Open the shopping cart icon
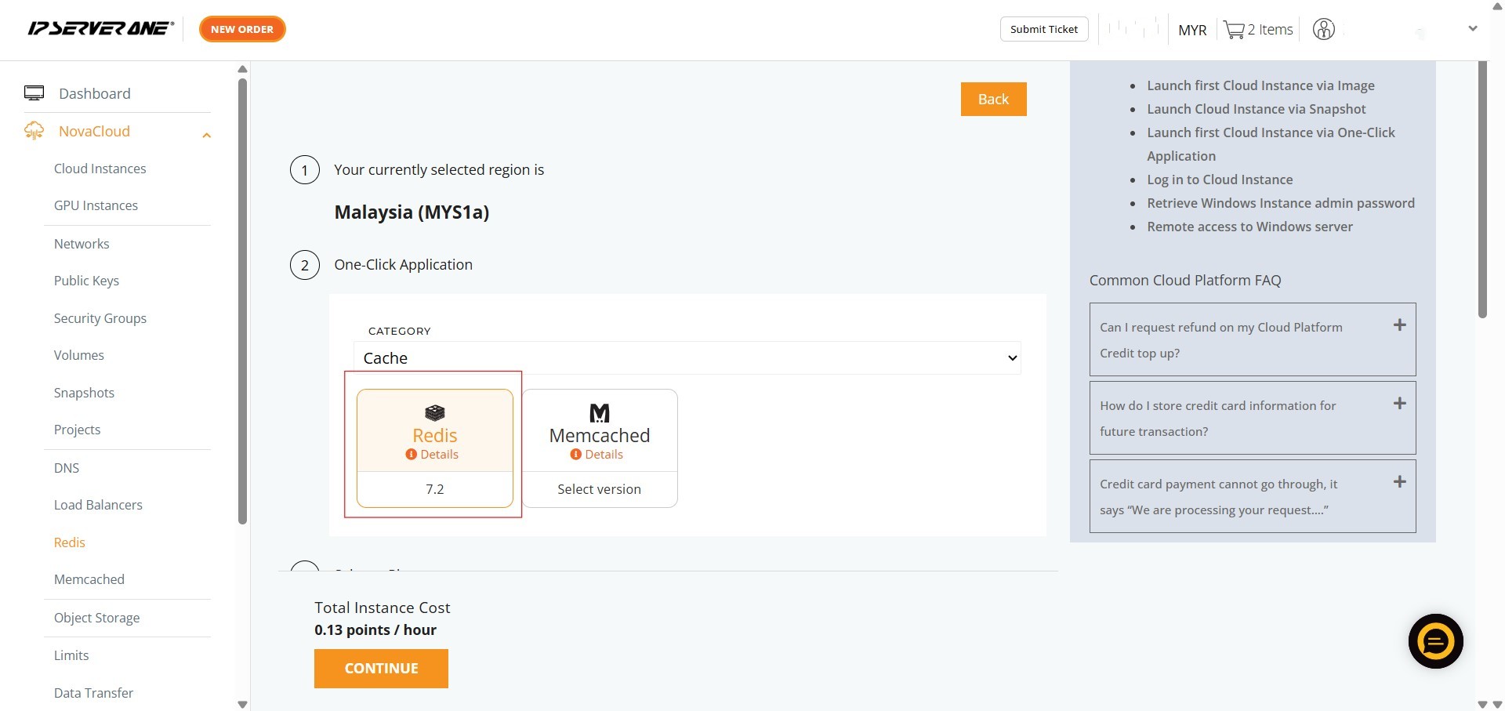The image size is (1505, 711). (x=1234, y=30)
